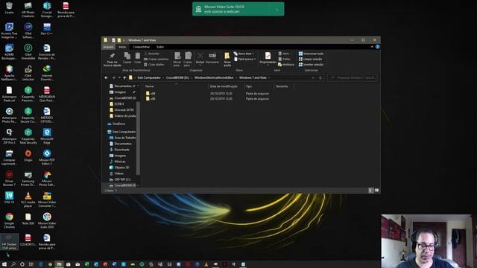Click the Up one level arrow

click(x=124, y=77)
